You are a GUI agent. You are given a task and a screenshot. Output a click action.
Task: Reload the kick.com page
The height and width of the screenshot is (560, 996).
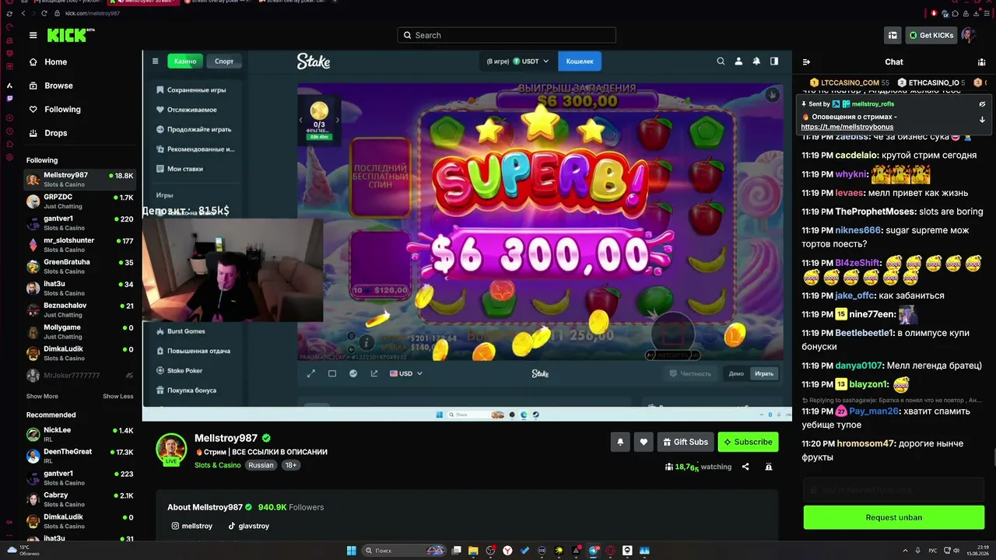[44, 13]
